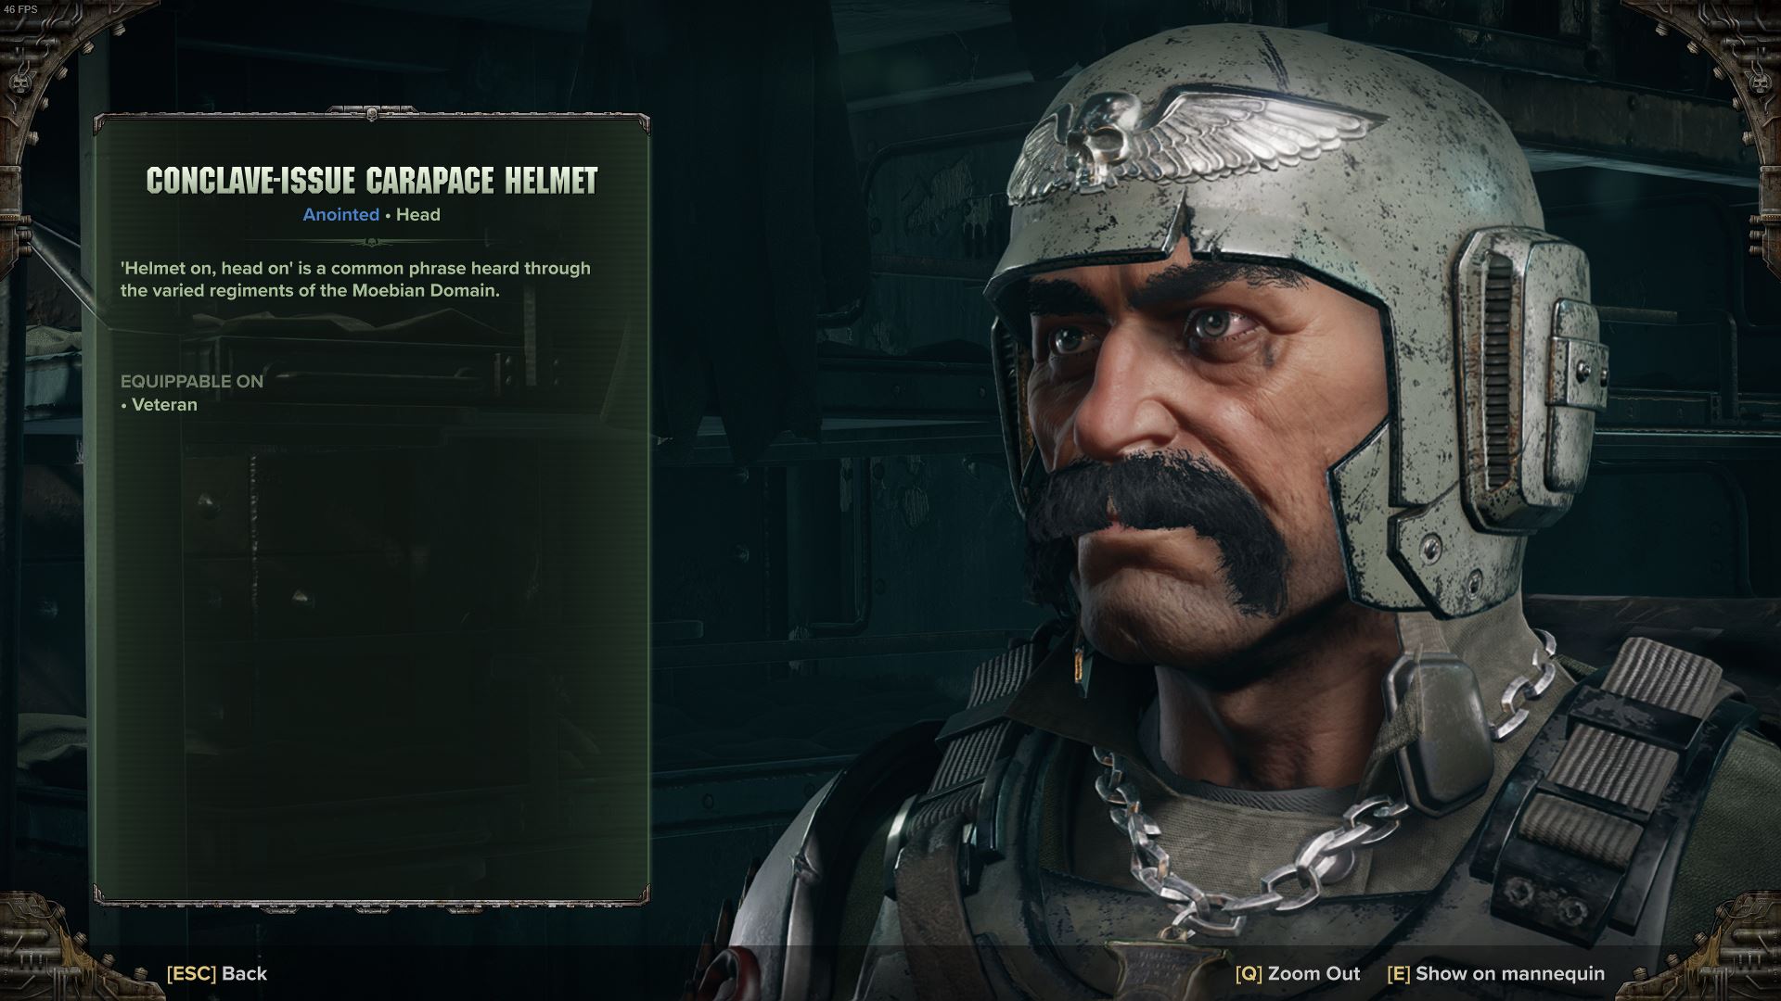Click the skull in the top-left corner frame
The height and width of the screenshot is (1001, 1781).
(20, 84)
